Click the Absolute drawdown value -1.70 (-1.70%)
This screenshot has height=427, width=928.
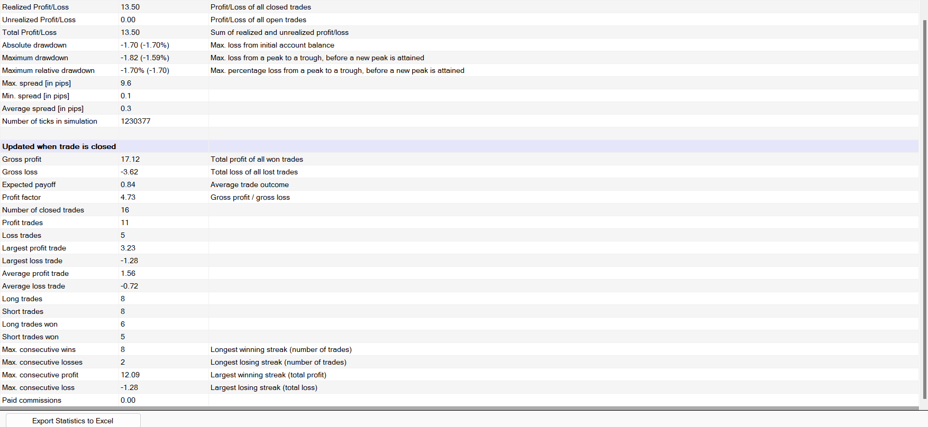145,45
